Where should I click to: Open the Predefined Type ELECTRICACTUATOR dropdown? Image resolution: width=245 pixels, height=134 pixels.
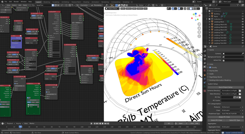coord(231,114)
